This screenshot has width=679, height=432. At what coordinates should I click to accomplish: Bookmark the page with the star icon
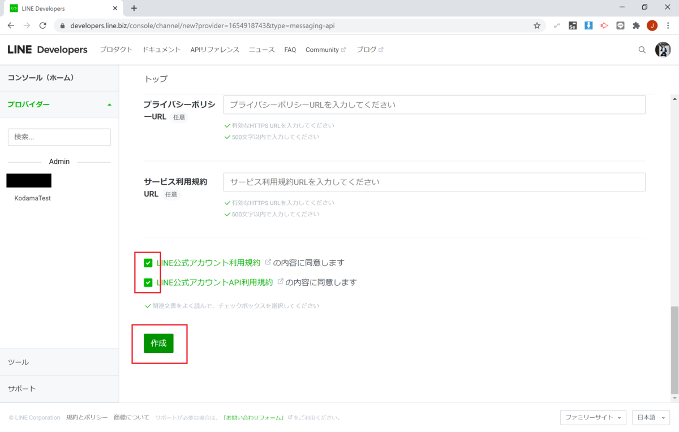click(536, 25)
